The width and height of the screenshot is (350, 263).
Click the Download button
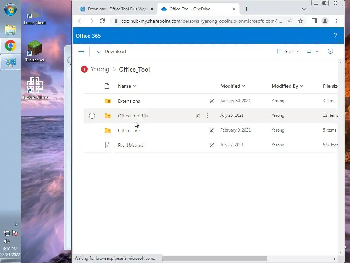[111, 51]
